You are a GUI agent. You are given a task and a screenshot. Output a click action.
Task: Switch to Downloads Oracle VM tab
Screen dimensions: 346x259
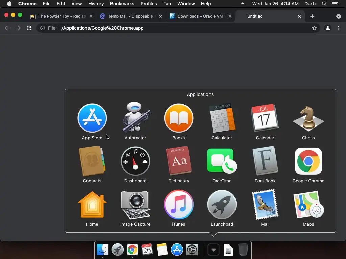click(x=200, y=16)
